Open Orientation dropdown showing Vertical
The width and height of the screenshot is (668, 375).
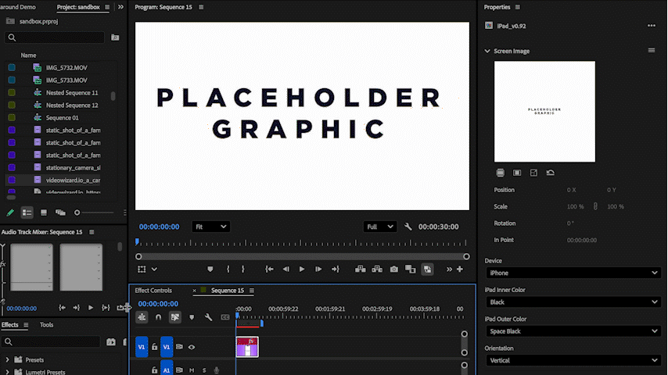(573, 360)
